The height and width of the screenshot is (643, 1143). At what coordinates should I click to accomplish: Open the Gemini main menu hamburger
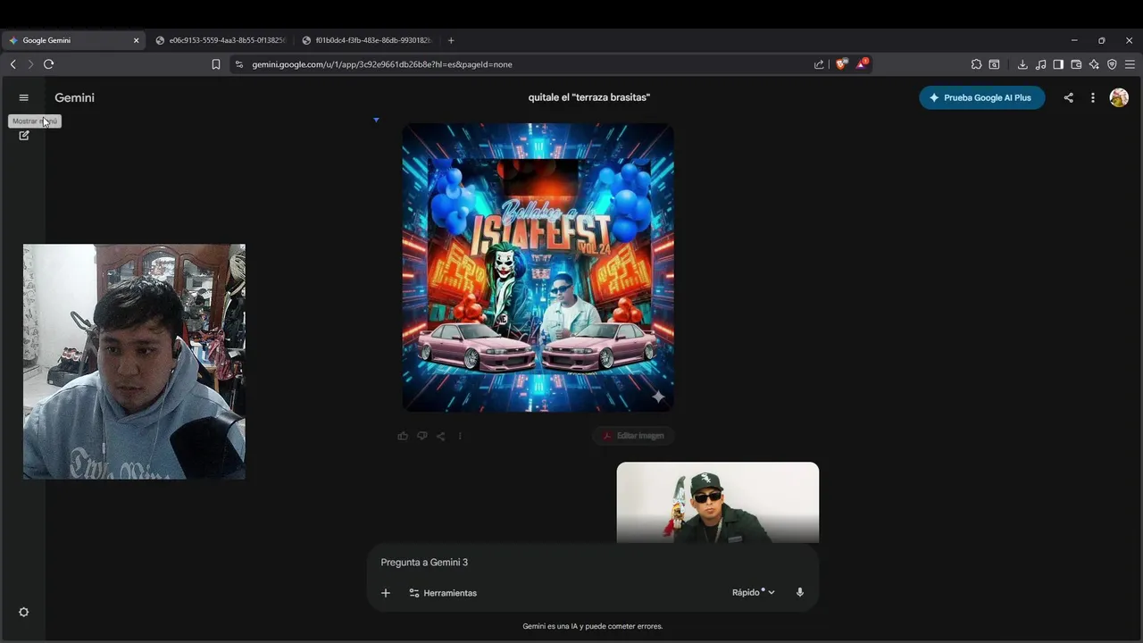[x=24, y=98]
